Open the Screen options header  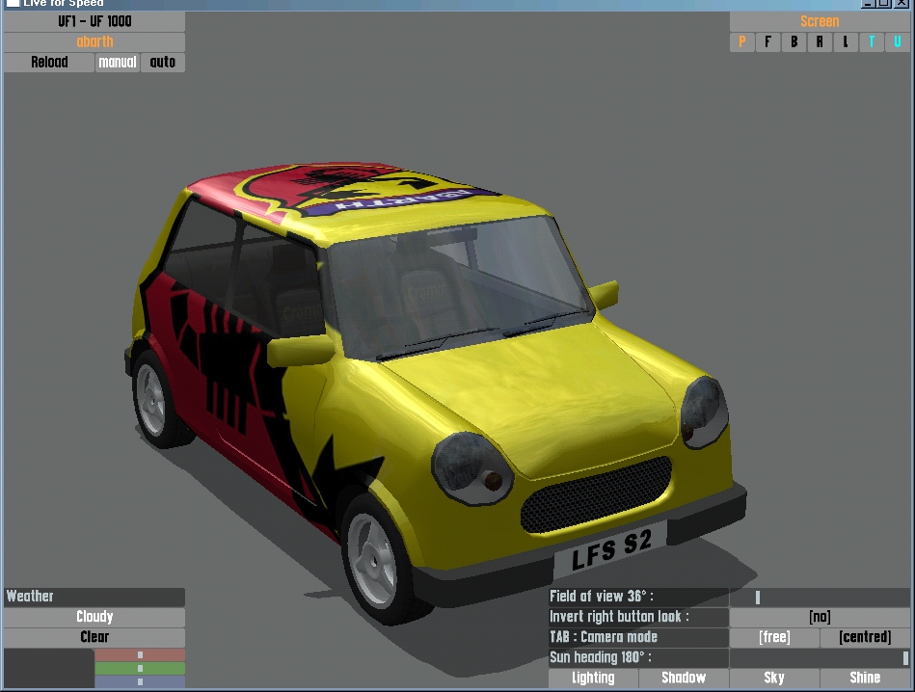(x=820, y=21)
